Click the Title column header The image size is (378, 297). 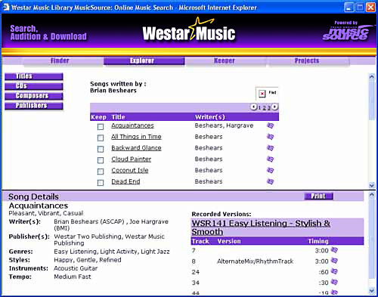(x=118, y=117)
